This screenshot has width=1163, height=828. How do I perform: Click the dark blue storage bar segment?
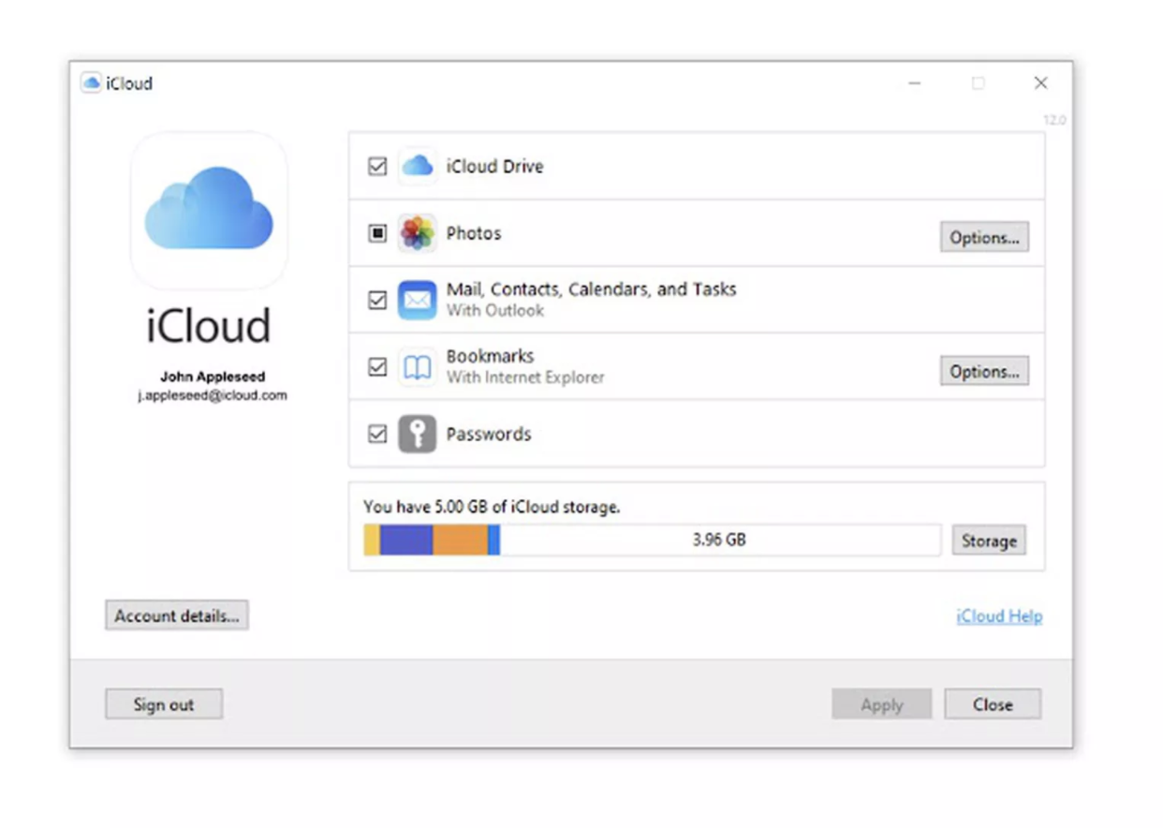pyautogui.click(x=406, y=540)
